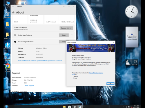This screenshot has width=145, height=108.
Task: Open Microsoft Store from the taskbar
Action: 69,107
